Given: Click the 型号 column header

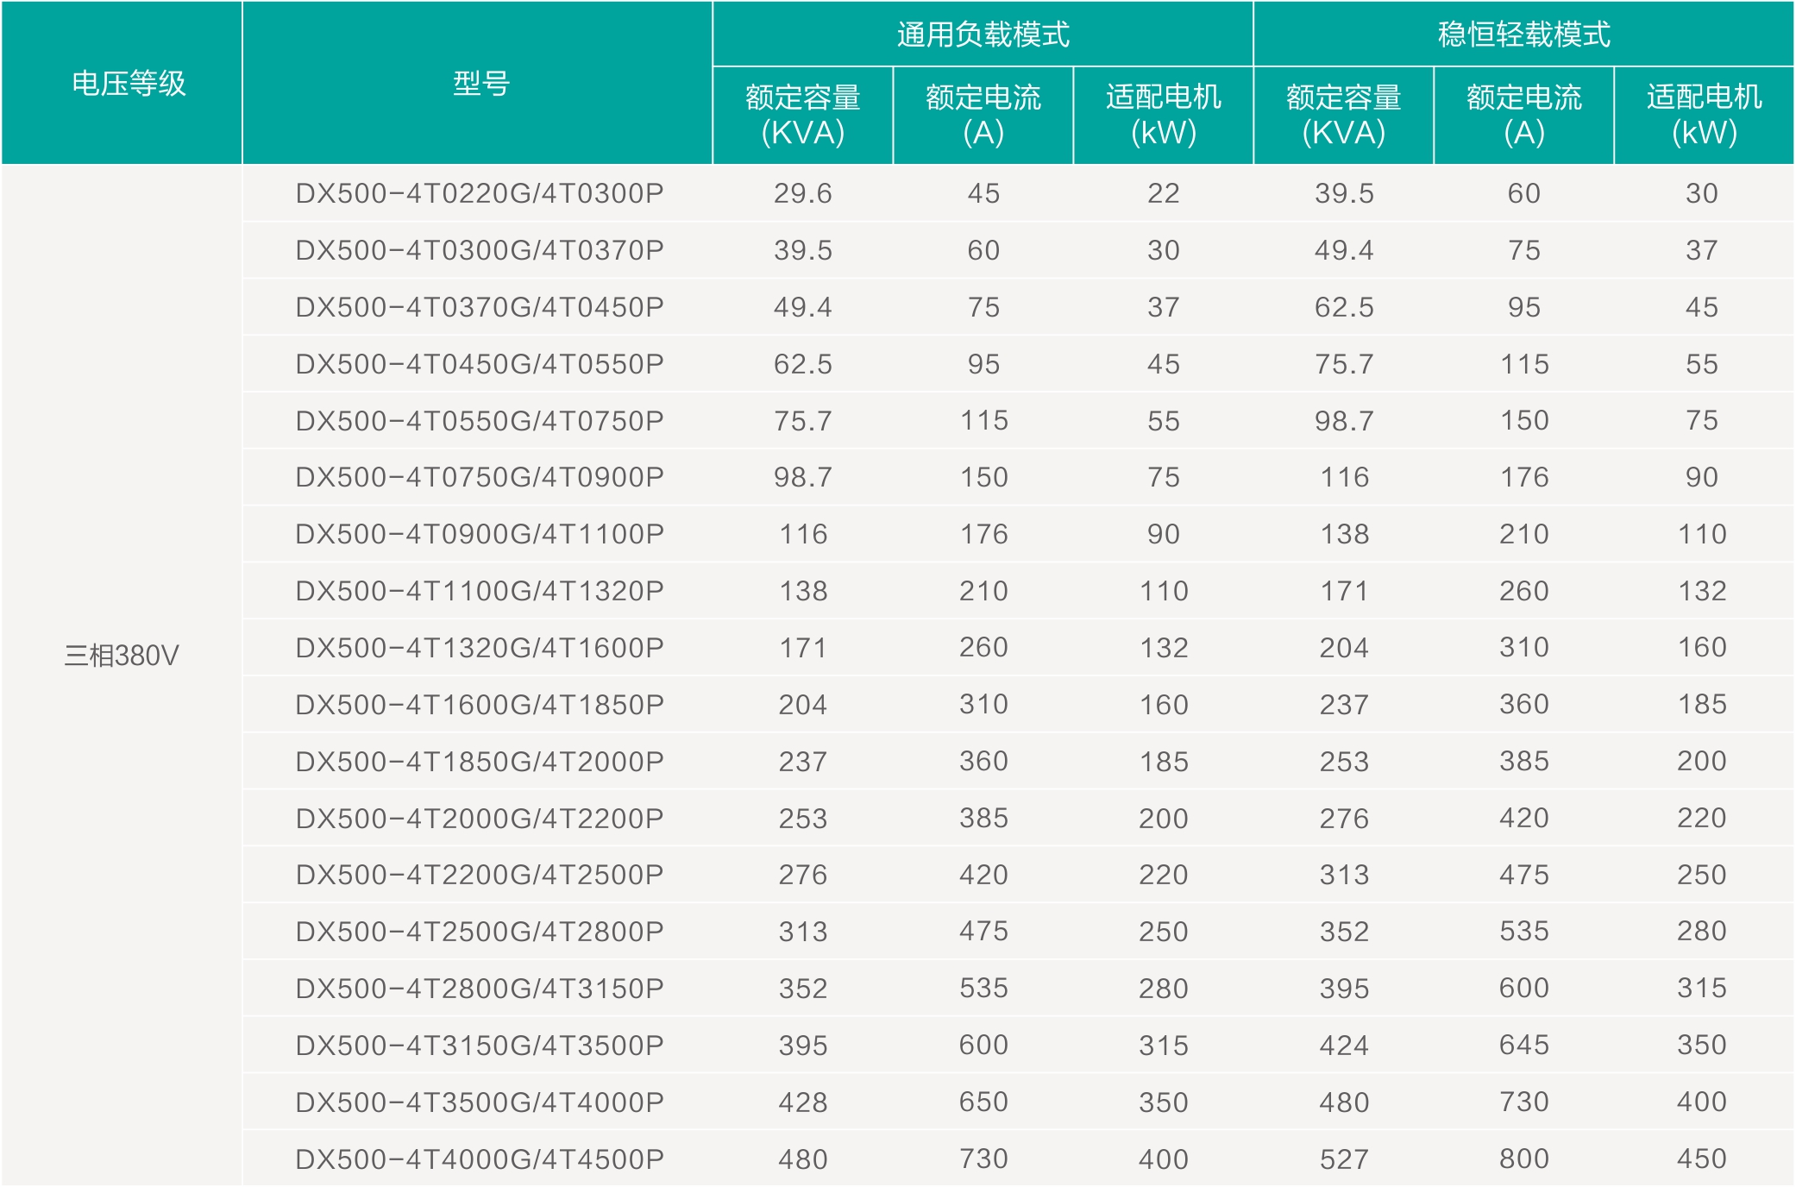Looking at the screenshot, I should (480, 84).
